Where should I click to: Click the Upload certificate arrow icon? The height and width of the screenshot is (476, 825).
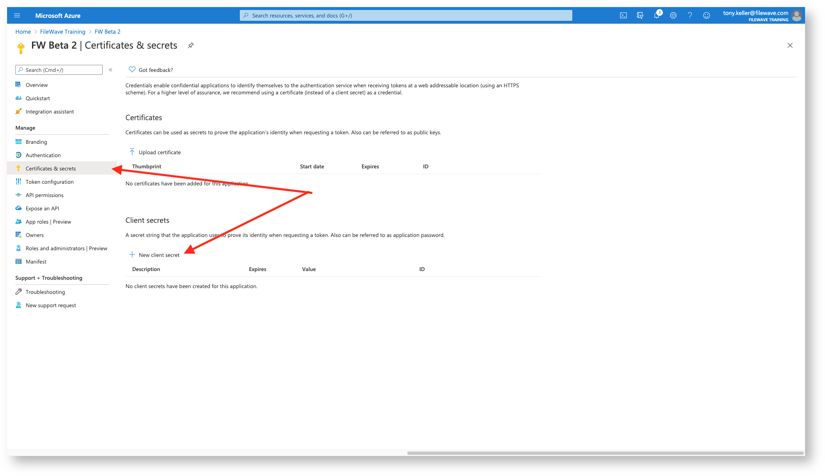point(132,152)
